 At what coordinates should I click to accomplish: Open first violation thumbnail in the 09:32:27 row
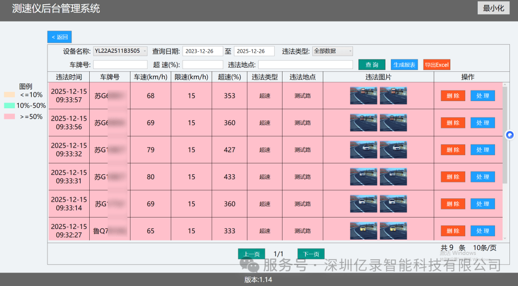point(363,230)
